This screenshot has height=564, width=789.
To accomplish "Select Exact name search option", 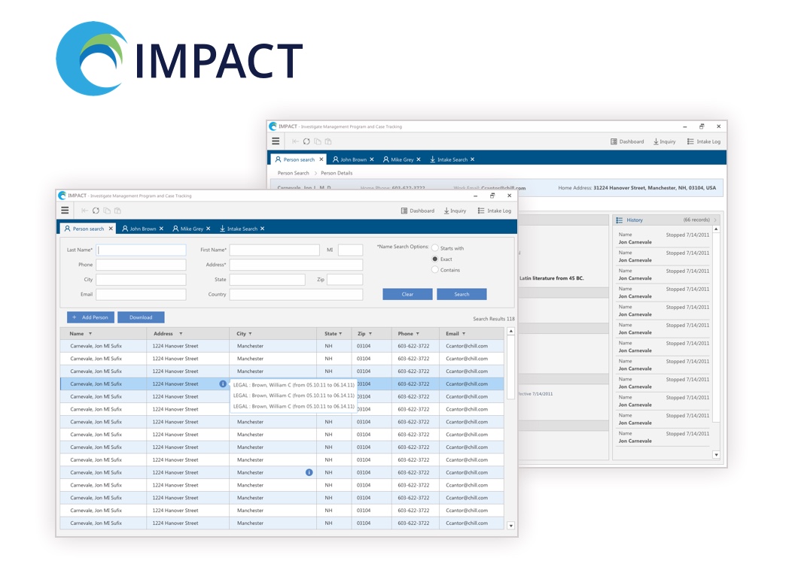I will [434, 259].
